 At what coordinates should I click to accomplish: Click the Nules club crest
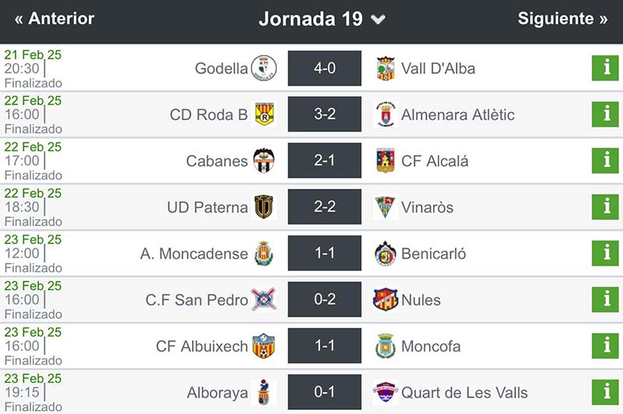click(x=385, y=299)
